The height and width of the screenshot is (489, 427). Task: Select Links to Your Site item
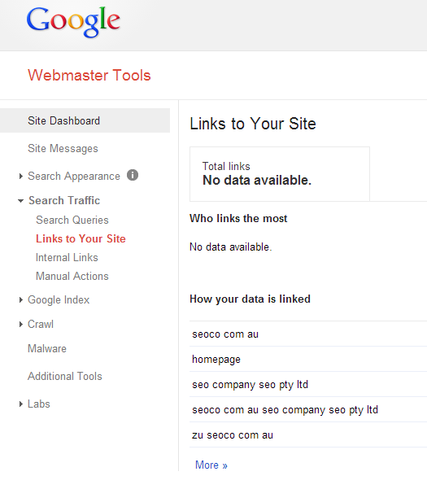81,239
